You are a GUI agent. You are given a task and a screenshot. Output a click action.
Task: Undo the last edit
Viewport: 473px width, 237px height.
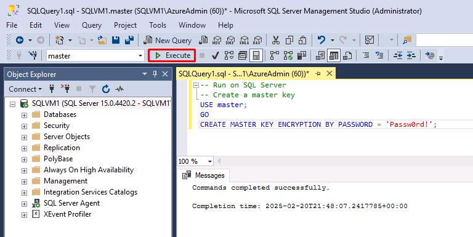pyautogui.click(x=321, y=40)
